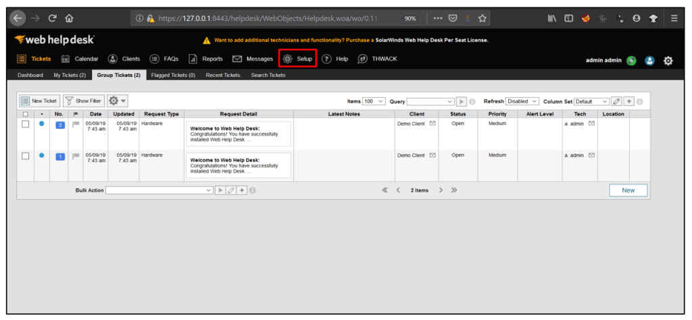Open the Query dropdown
This screenshot has height=320, width=692.
pos(430,101)
